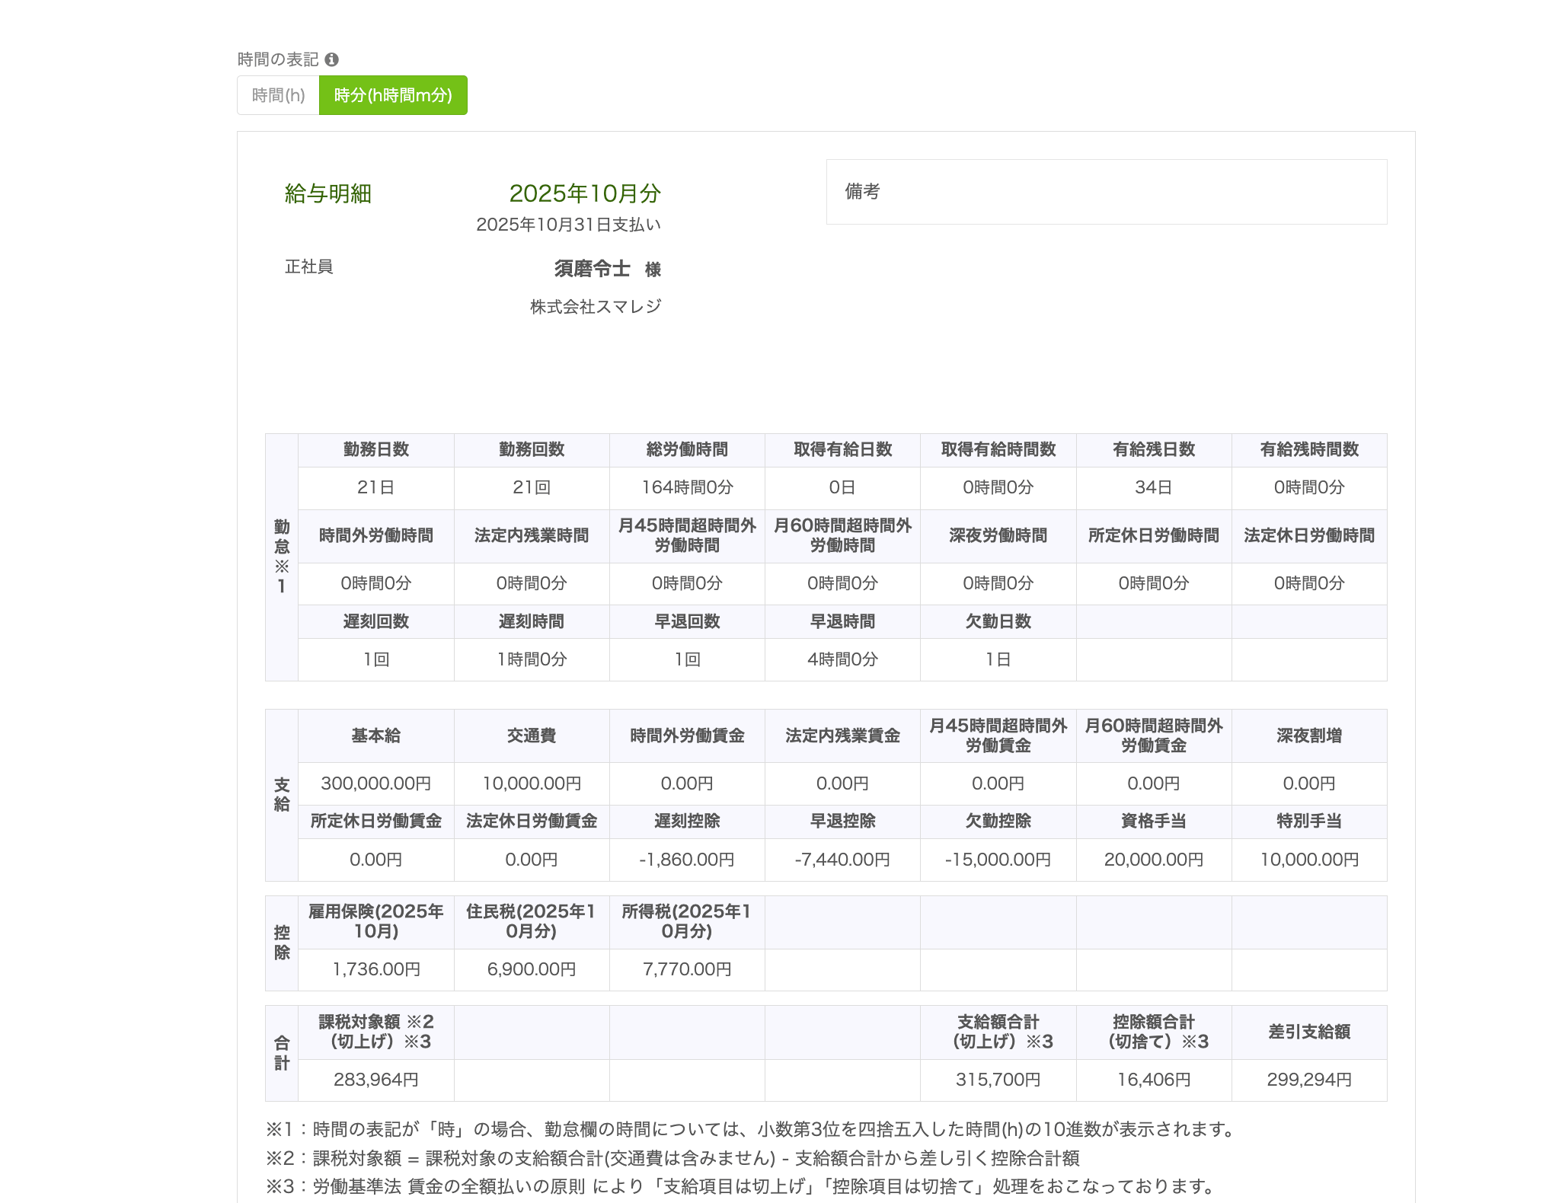Click the 給与明細 heading
Image resolution: width=1559 pixels, height=1203 pixels.
pos(327,194)
